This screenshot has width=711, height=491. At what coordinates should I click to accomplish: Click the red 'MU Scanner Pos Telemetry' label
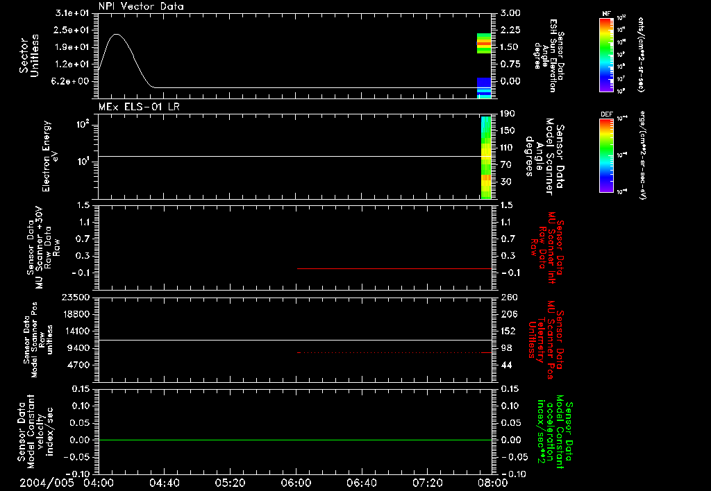tap(546, 340)
